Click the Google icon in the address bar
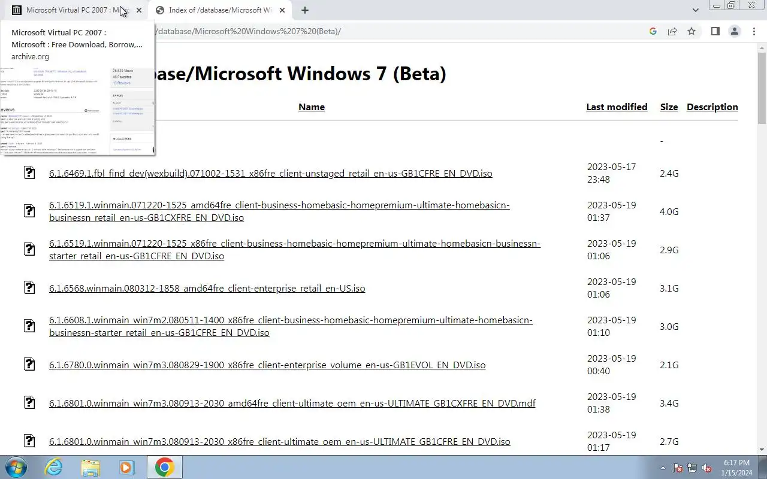This screenshot has width=767, height=479. 653,31
